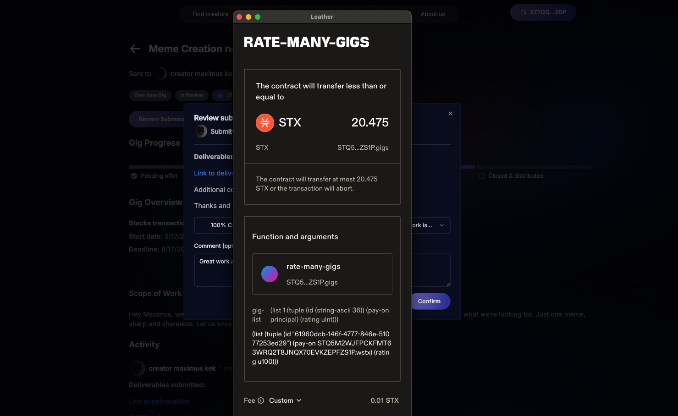Open About us in top navigation
Screen dimensions: 678x416
(433, 14)
